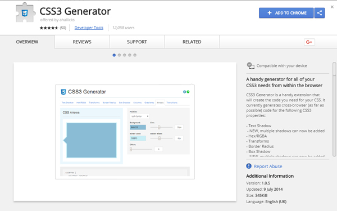This screenshot has width=337, height=211.
Task: Click the Size 345KiB text
Action: pyautogui.click(x=257, y=195)
